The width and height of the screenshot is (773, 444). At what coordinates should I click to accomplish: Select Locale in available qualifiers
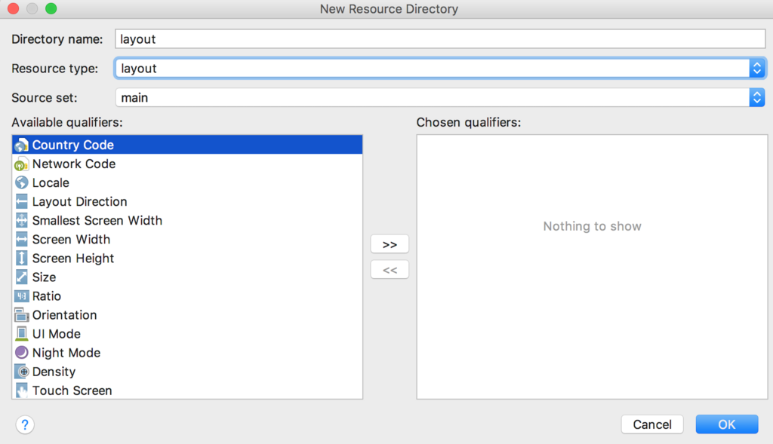187,182
